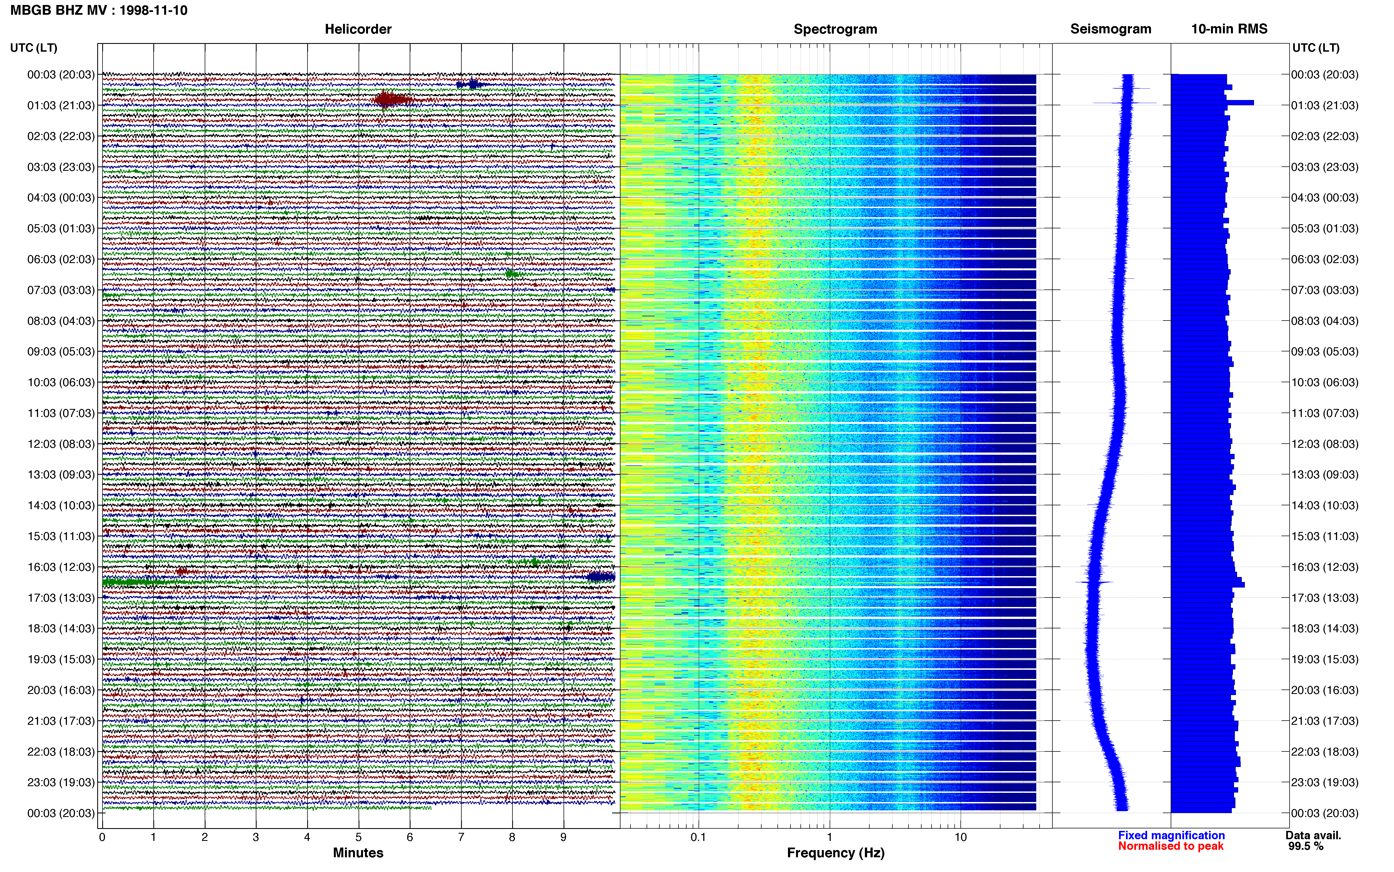The height and width of the screenshot is (872, 1394).
Task: Click the left '03:03 (23:03)' time label
Action: point(61,167)
